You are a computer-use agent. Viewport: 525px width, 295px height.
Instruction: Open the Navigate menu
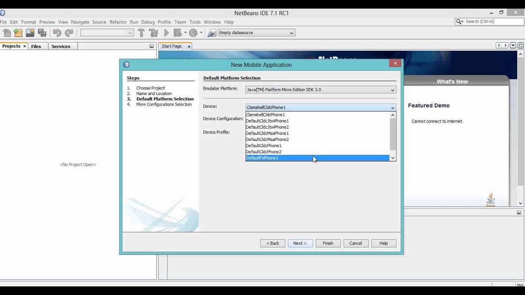click(80, 22)
